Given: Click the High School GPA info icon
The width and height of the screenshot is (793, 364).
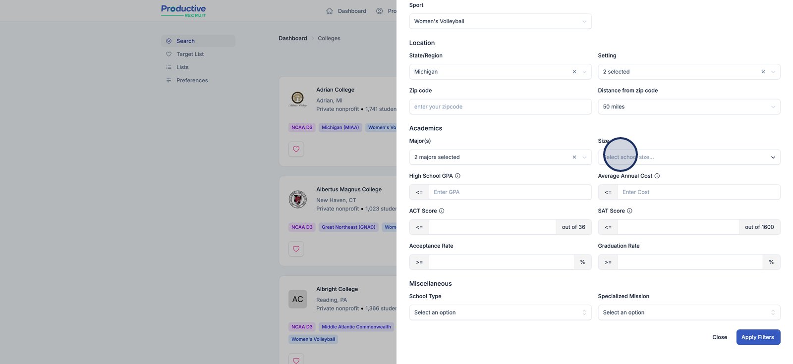Looking at the screenshot, I should click(457, 176).
